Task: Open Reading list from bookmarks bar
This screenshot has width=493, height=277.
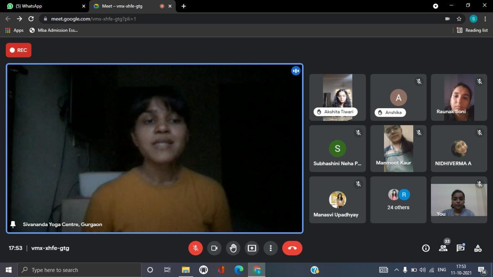Action: pos(472,30)
